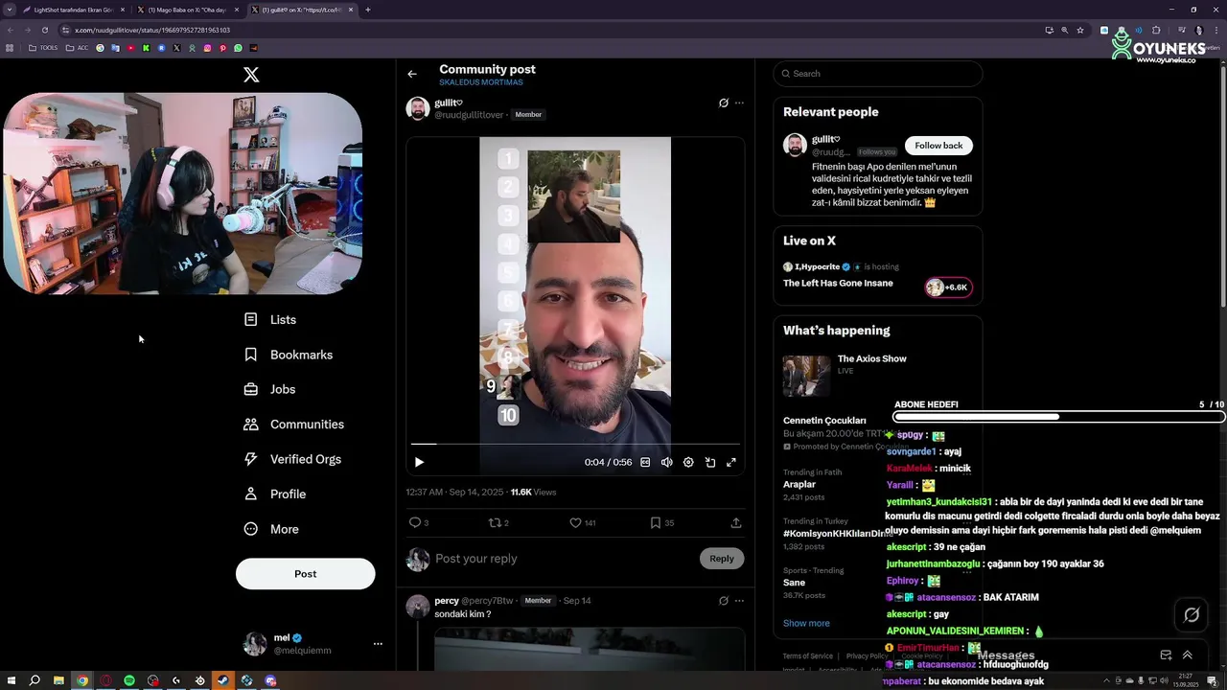Open The Left Has Gone Insane space
Image resolution: width=1227 pixels, height=690 pixels.
coord(838,283)
